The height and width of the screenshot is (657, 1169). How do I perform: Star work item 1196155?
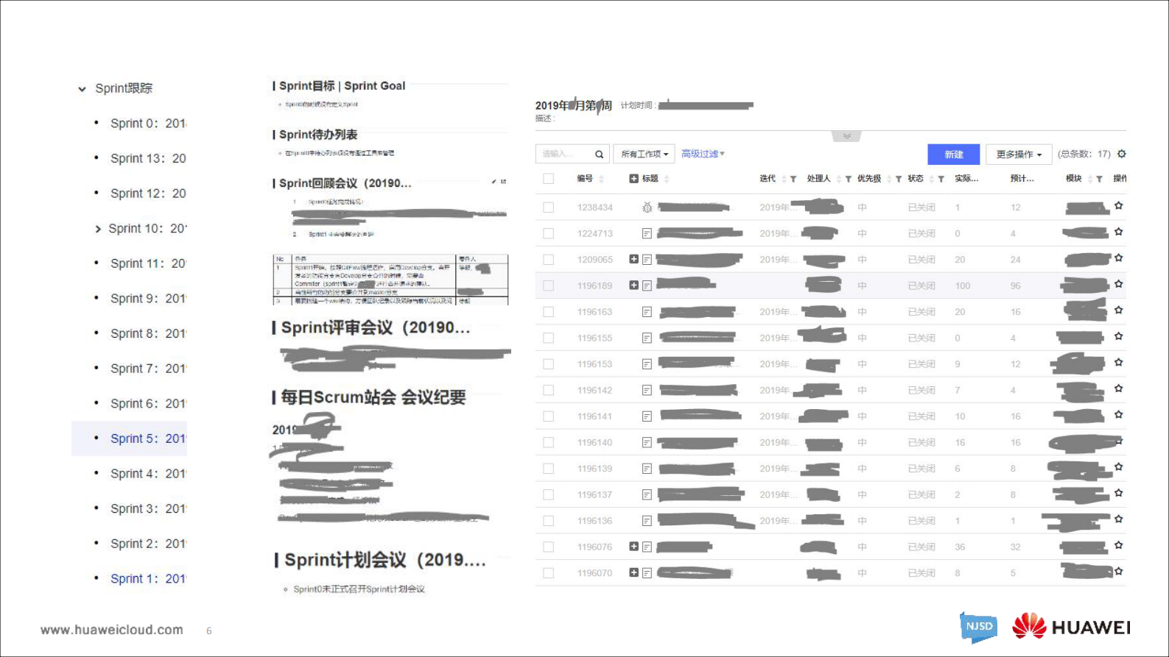coord(1118,336)
